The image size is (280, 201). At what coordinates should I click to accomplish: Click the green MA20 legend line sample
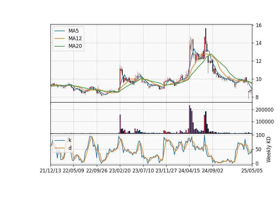point(60,46)
